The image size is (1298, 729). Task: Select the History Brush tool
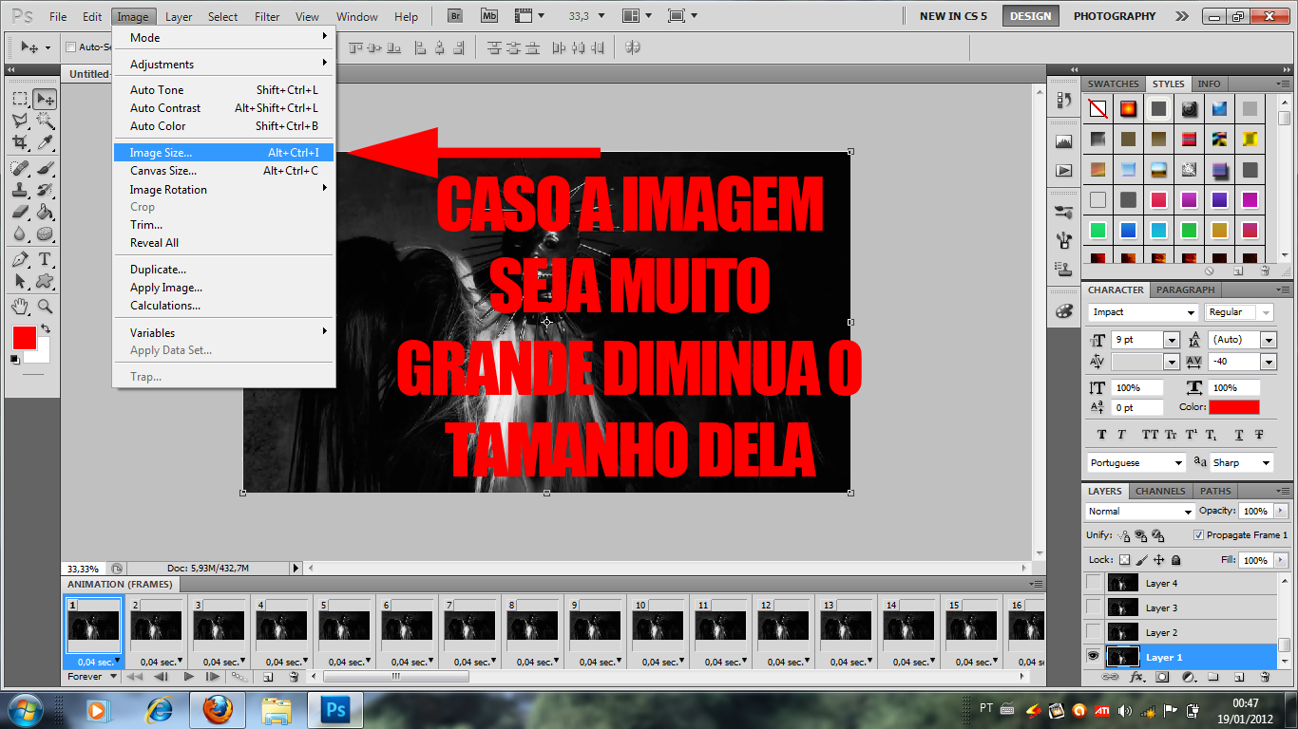click(45, 190)
